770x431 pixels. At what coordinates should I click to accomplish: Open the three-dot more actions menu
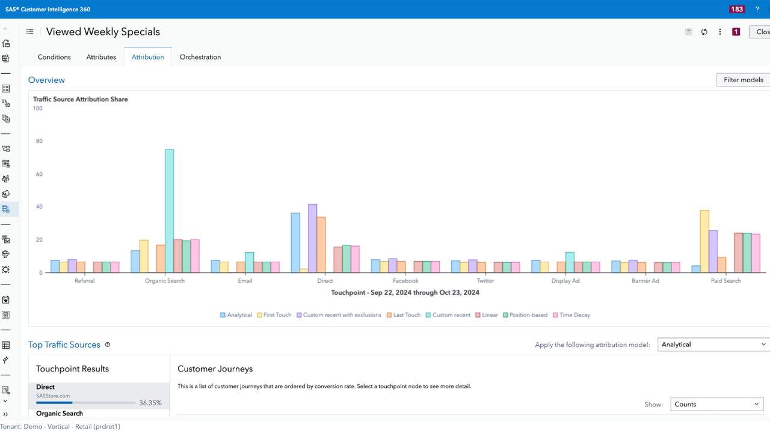(720, 32)
